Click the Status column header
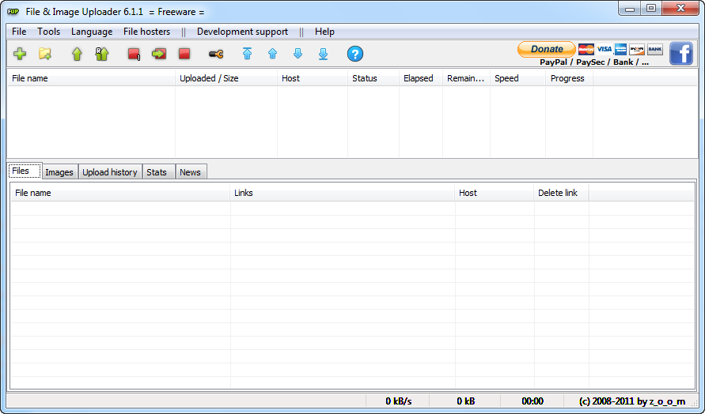The image size is (705, 414). (x=373, y=78)
